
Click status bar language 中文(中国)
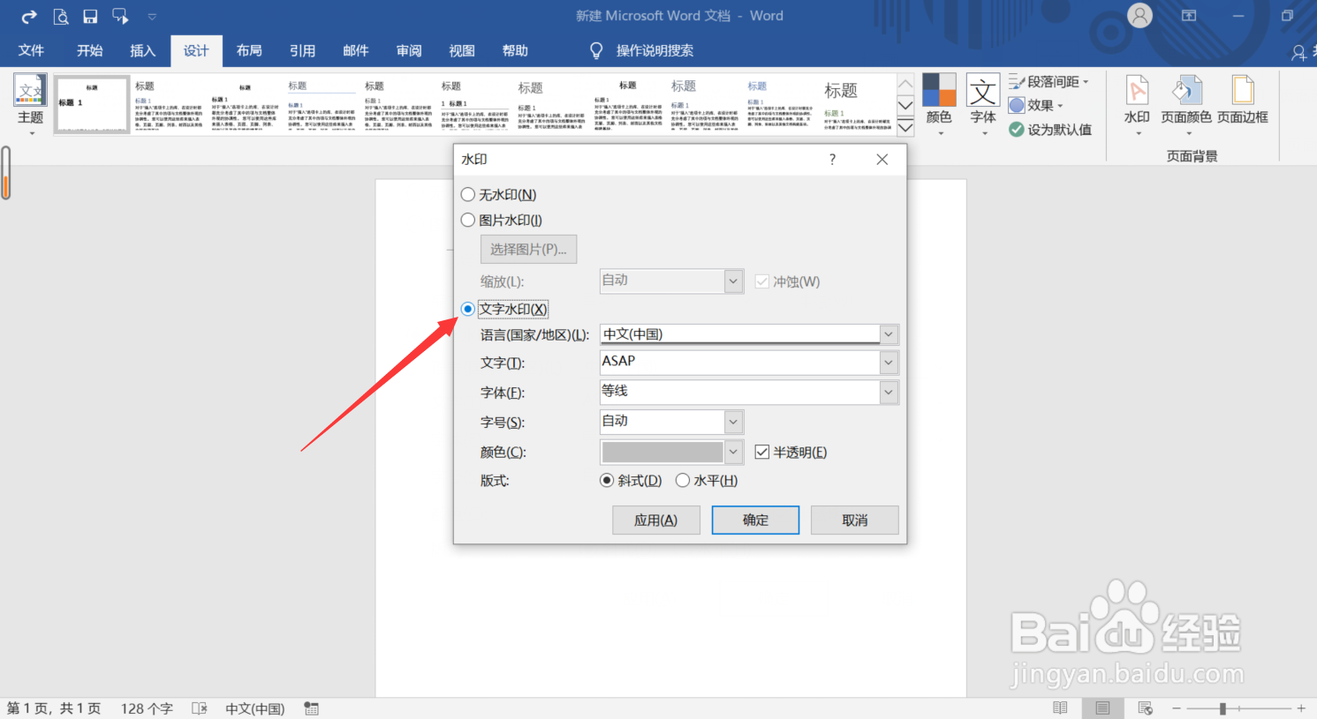(x=255, y=708)
